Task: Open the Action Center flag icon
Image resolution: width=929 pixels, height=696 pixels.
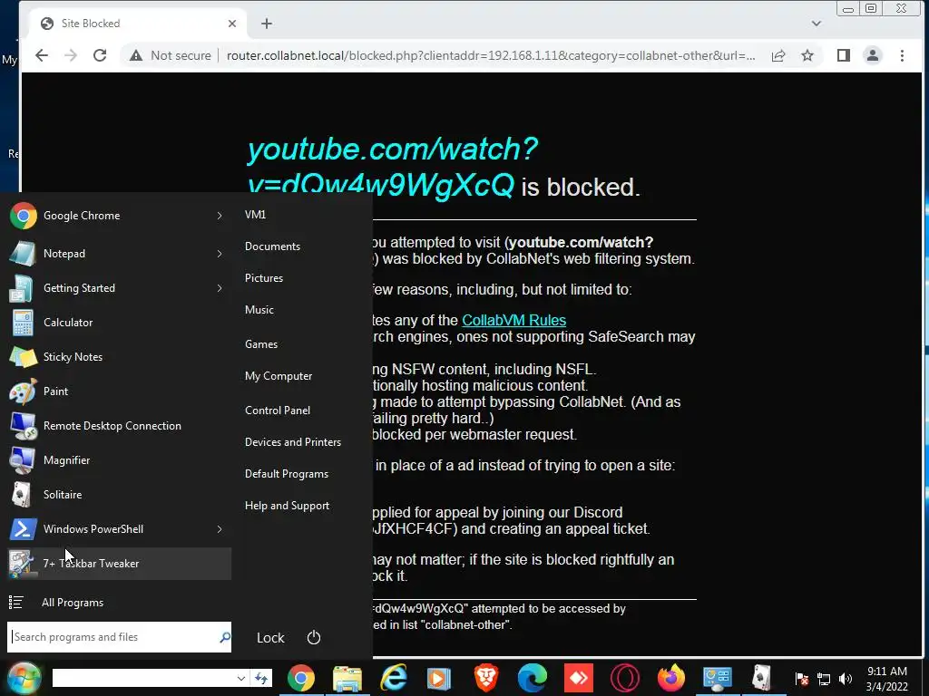Action: (x=802, y=678)
